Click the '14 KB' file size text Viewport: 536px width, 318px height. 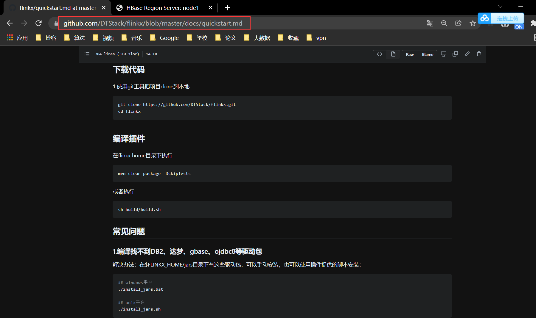[x=151, y=54]
